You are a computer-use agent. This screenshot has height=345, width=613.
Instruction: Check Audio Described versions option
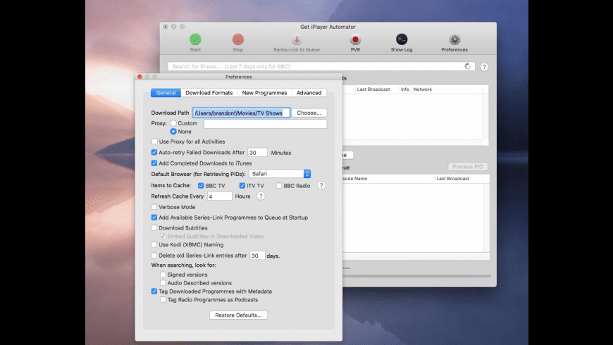pyautogui.click(x=163, y=283)
